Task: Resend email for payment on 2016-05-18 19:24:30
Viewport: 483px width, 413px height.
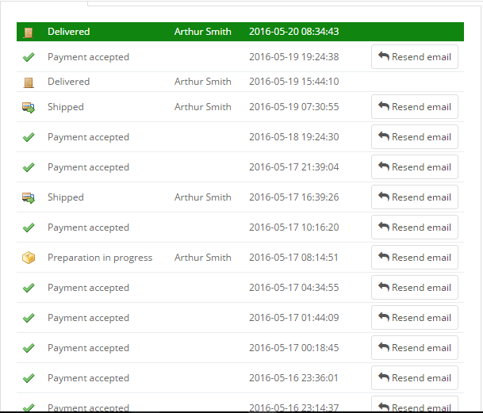Action: click(x=415, y=137)
